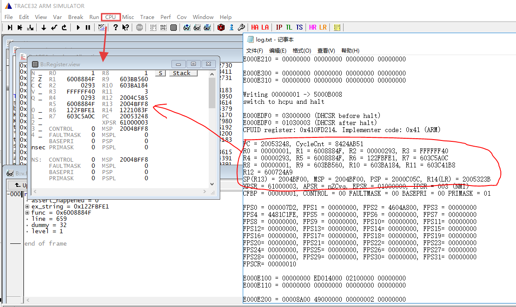Image resolution: width=516 pixels, height=307 pixels.
Task: Click the S button in Register.view
Action: [x=160, y=73]
